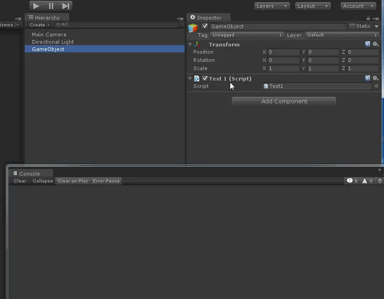Screen dimensions: 384x299
Task: Edit Scale X field
Action: point(283,68)
